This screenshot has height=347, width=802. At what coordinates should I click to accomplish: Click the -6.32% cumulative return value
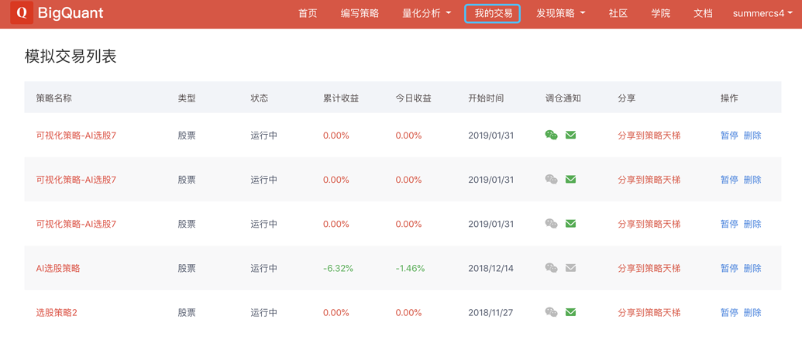point(338,268)
